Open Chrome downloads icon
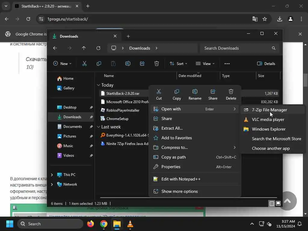This screenshot has width=308, height=231. [x=280, y=19]
